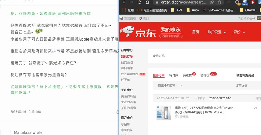Go back in the browser
The width and height of the screenshot is (261, 135).
point(124,2)
